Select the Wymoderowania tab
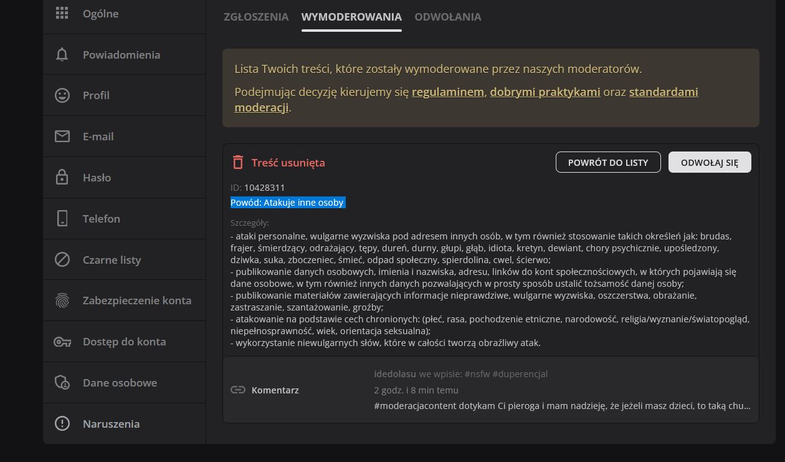This screenshot has width=785, height=462. click(x=351, y=17)
